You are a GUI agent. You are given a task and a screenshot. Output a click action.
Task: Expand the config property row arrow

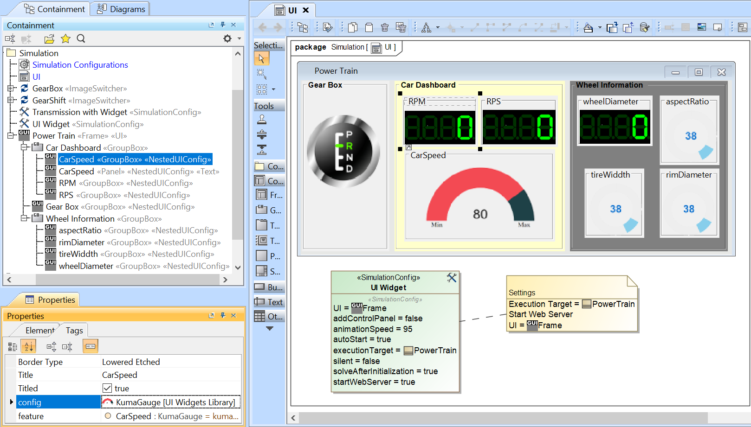click(12, 402)
